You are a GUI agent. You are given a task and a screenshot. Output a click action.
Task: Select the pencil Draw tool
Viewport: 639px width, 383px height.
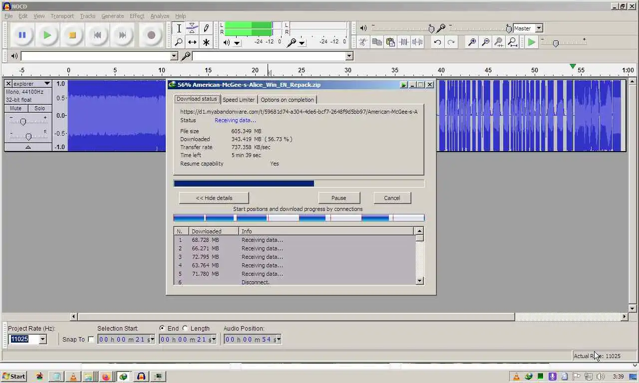(x=206, y=28)
